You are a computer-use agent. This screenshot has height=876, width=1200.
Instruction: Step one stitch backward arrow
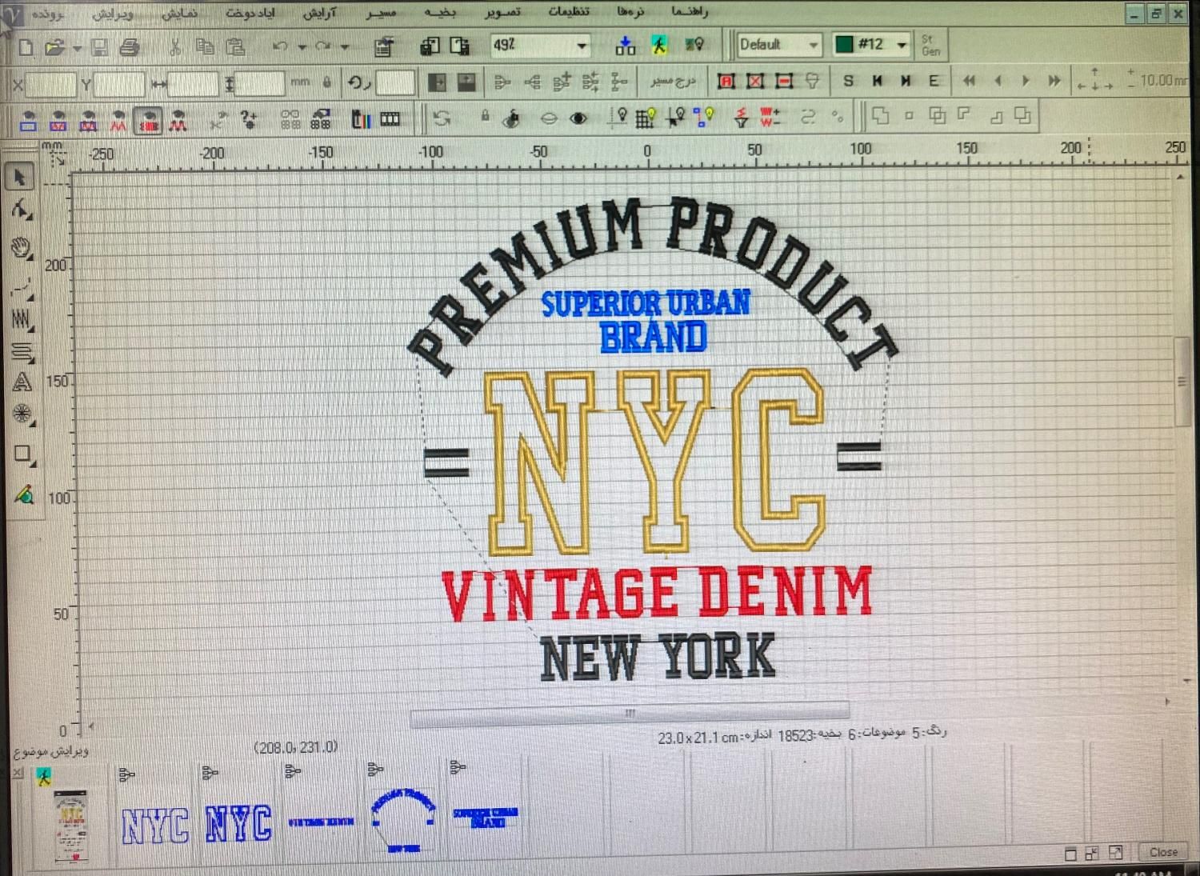click(x=998, y=80)
